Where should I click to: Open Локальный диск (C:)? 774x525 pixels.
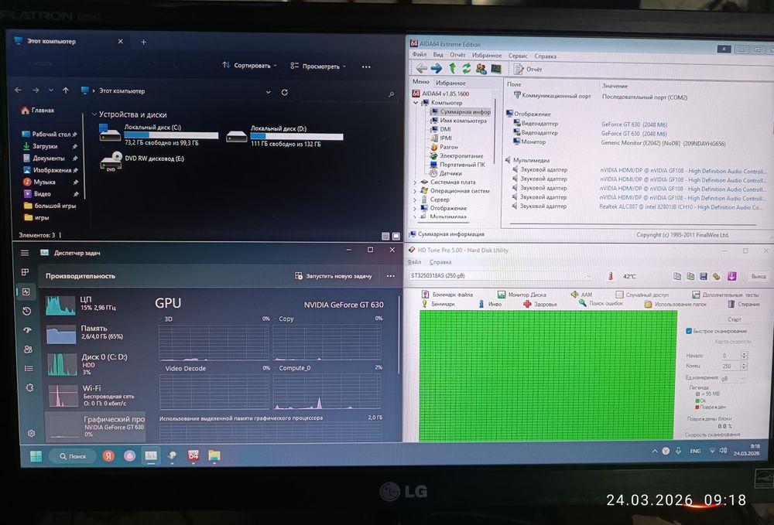click(159, 135)
